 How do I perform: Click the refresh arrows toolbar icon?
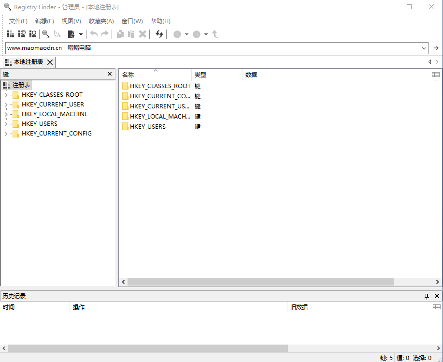[159, 34]
